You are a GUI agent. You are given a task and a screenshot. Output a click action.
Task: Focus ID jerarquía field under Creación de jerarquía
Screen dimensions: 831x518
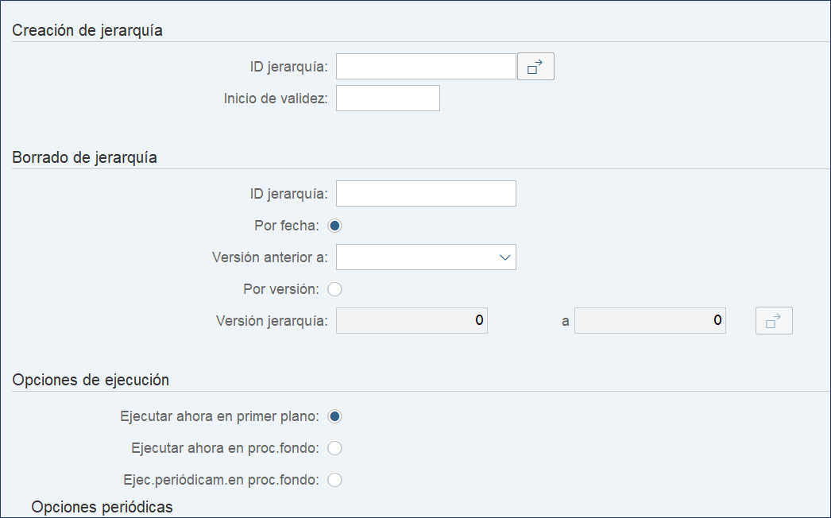[x=426, y=67]
